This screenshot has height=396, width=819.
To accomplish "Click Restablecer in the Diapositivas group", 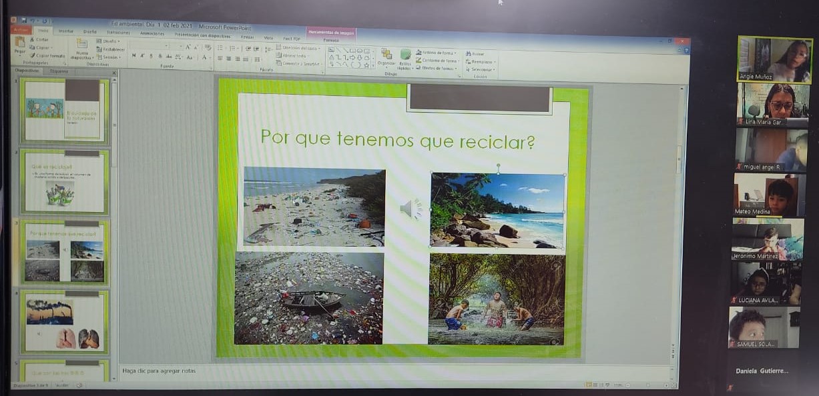I will [110, 49].
